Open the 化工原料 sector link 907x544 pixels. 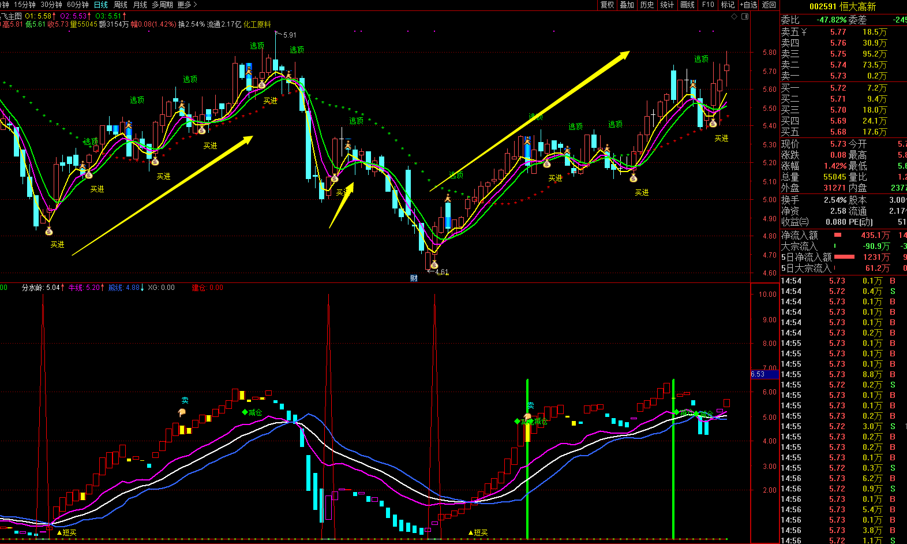click(x=257, y=24)
